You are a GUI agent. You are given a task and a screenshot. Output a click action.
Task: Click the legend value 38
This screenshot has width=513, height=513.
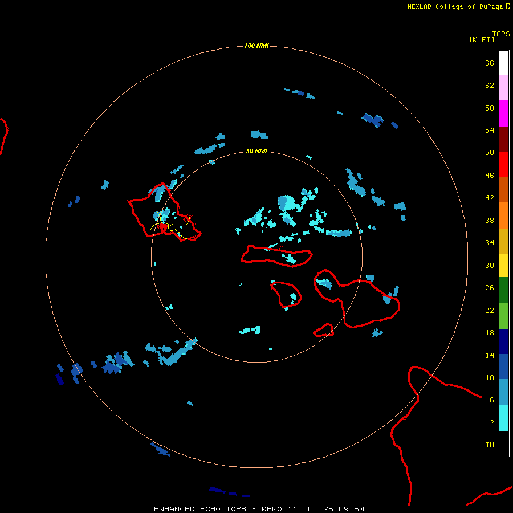coord(490,220)
